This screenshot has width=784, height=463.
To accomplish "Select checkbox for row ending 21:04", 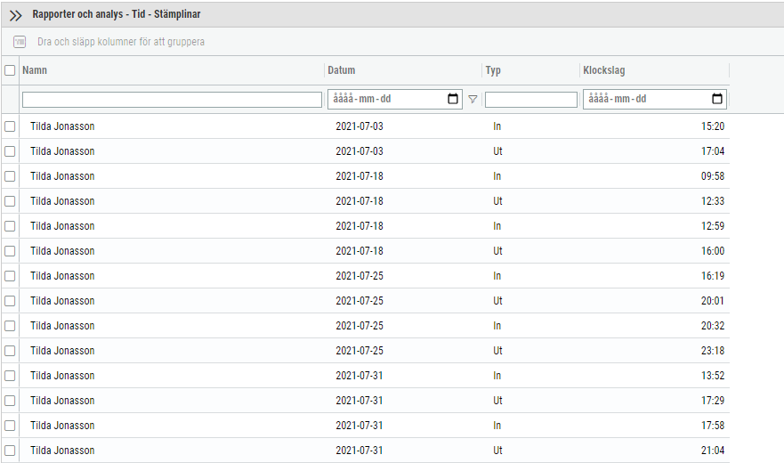I will tap(10, 450).
